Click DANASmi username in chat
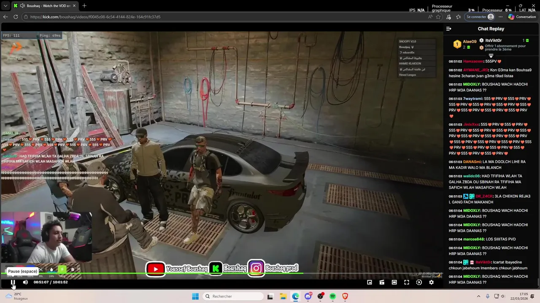This screenshot has height=303, width=540. click(x=472, y=162)
